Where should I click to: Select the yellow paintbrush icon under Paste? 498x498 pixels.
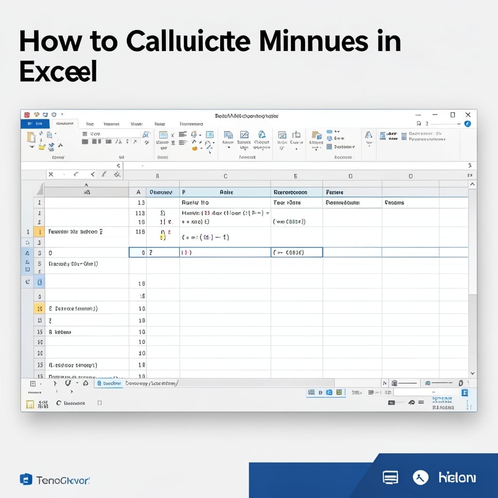pyautogui.click(x=42, y=146)
